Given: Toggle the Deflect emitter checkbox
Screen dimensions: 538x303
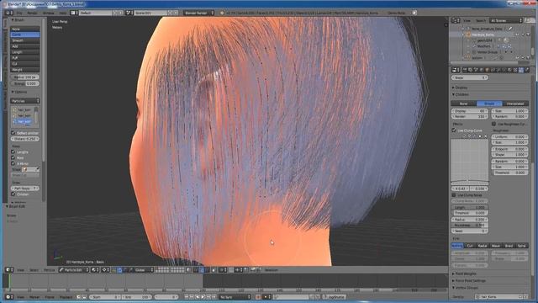Looking at the screenshot, I should point(13,133).
